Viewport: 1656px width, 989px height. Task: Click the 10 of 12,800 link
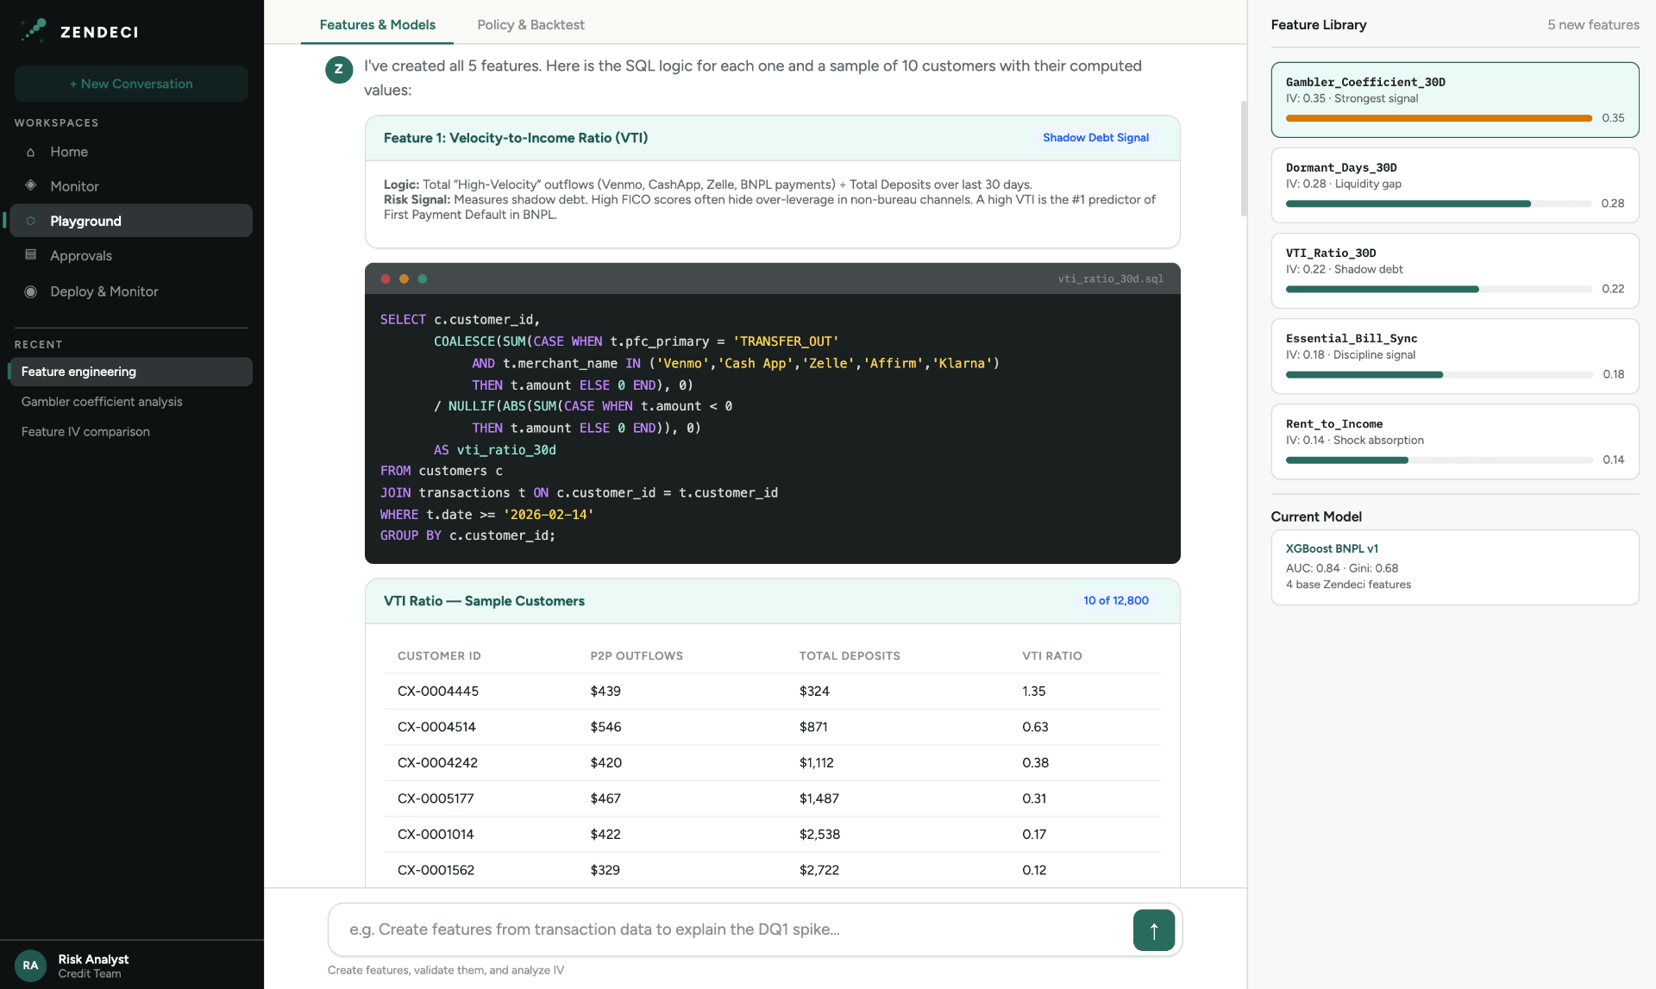(x=1116, y=601)
